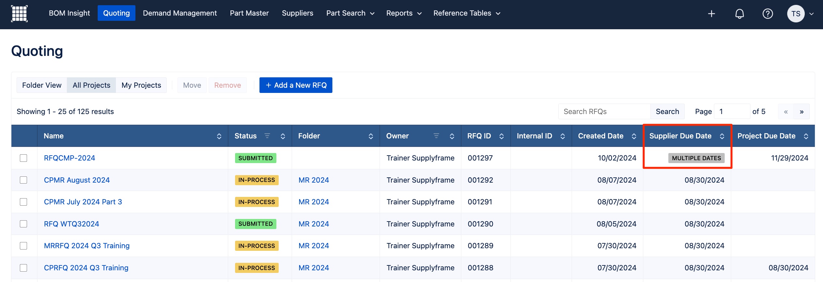This screenshot has width=823, height=282.
Task: Open CPMR August 2024 link
Action: (x=77, y=180)
